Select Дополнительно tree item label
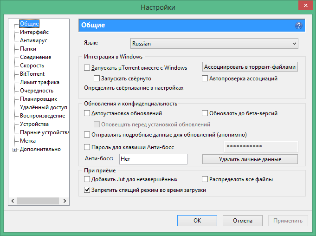The width and height of the screenshot is (316, 236). (x=40, y=149)
